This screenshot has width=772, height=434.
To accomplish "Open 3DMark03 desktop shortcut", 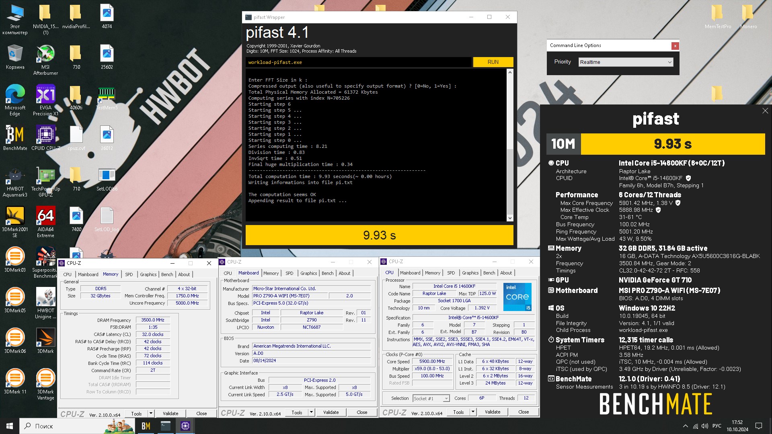I will coord(15,260).
